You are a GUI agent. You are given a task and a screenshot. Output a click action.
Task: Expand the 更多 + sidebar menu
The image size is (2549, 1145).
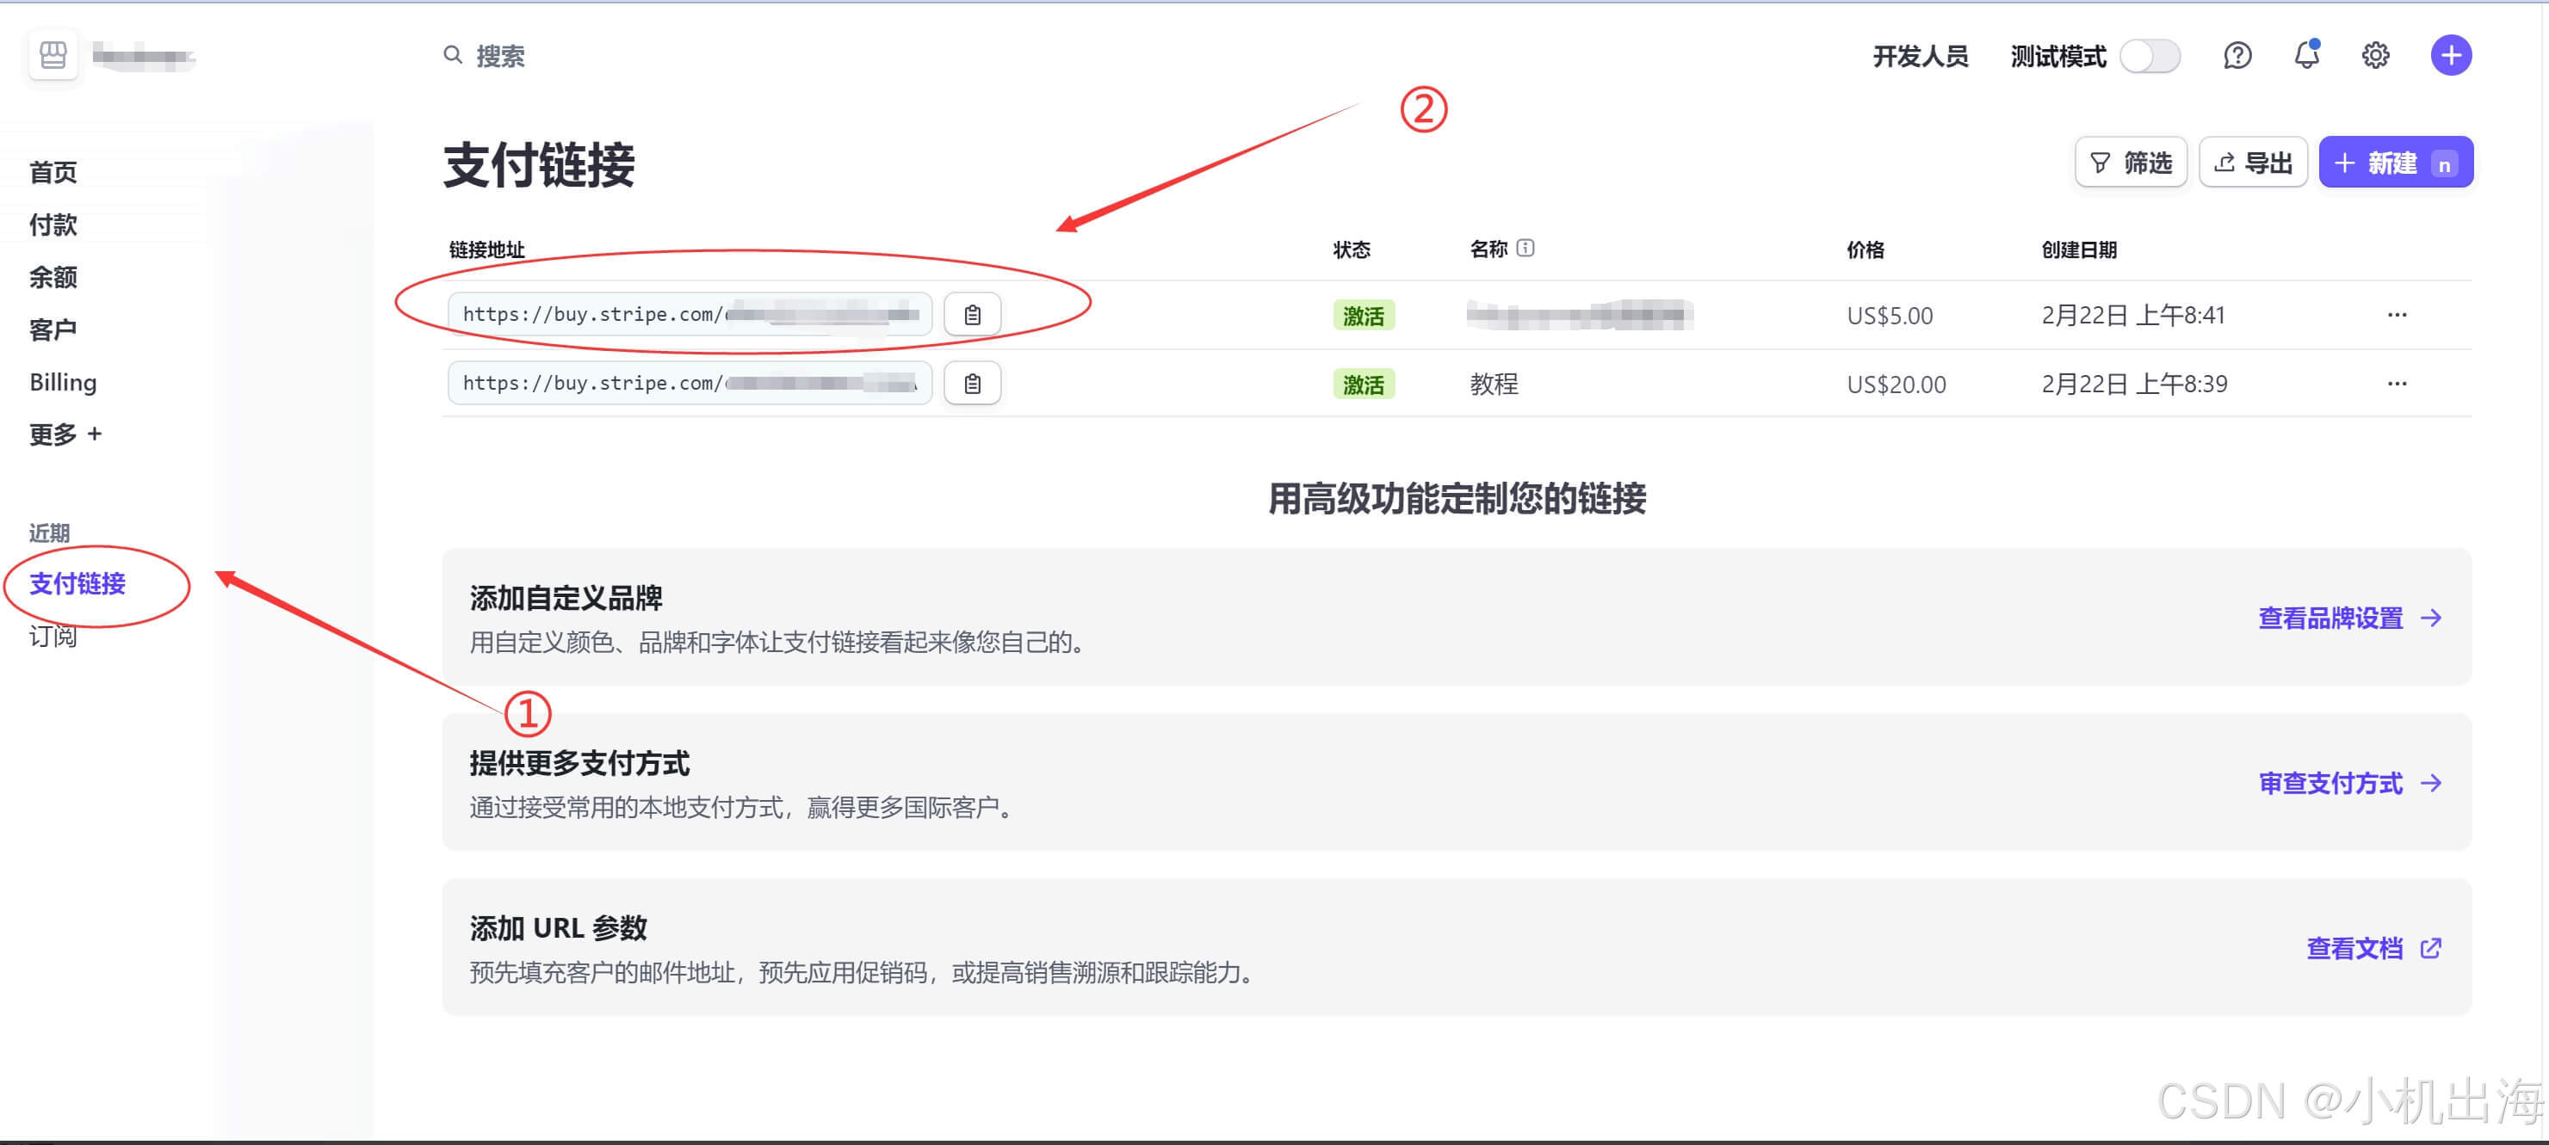(x=65, y=434)
